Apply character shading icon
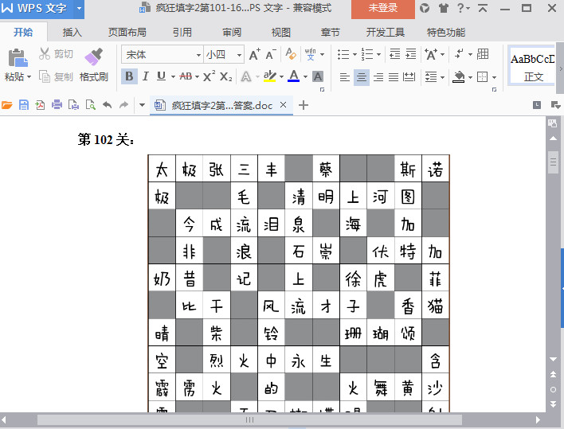Viewport: 564px width, 429px height. tap(318, 76)
